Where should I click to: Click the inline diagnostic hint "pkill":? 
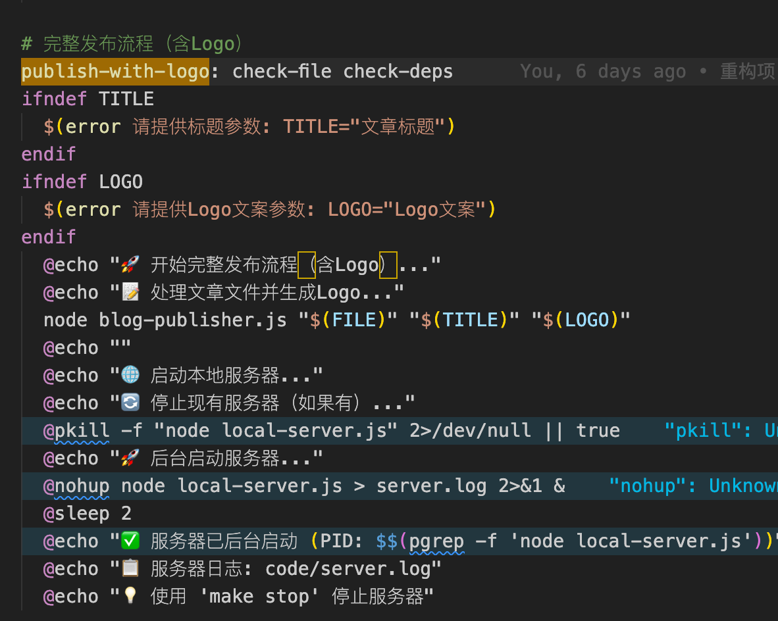point(708,430)
